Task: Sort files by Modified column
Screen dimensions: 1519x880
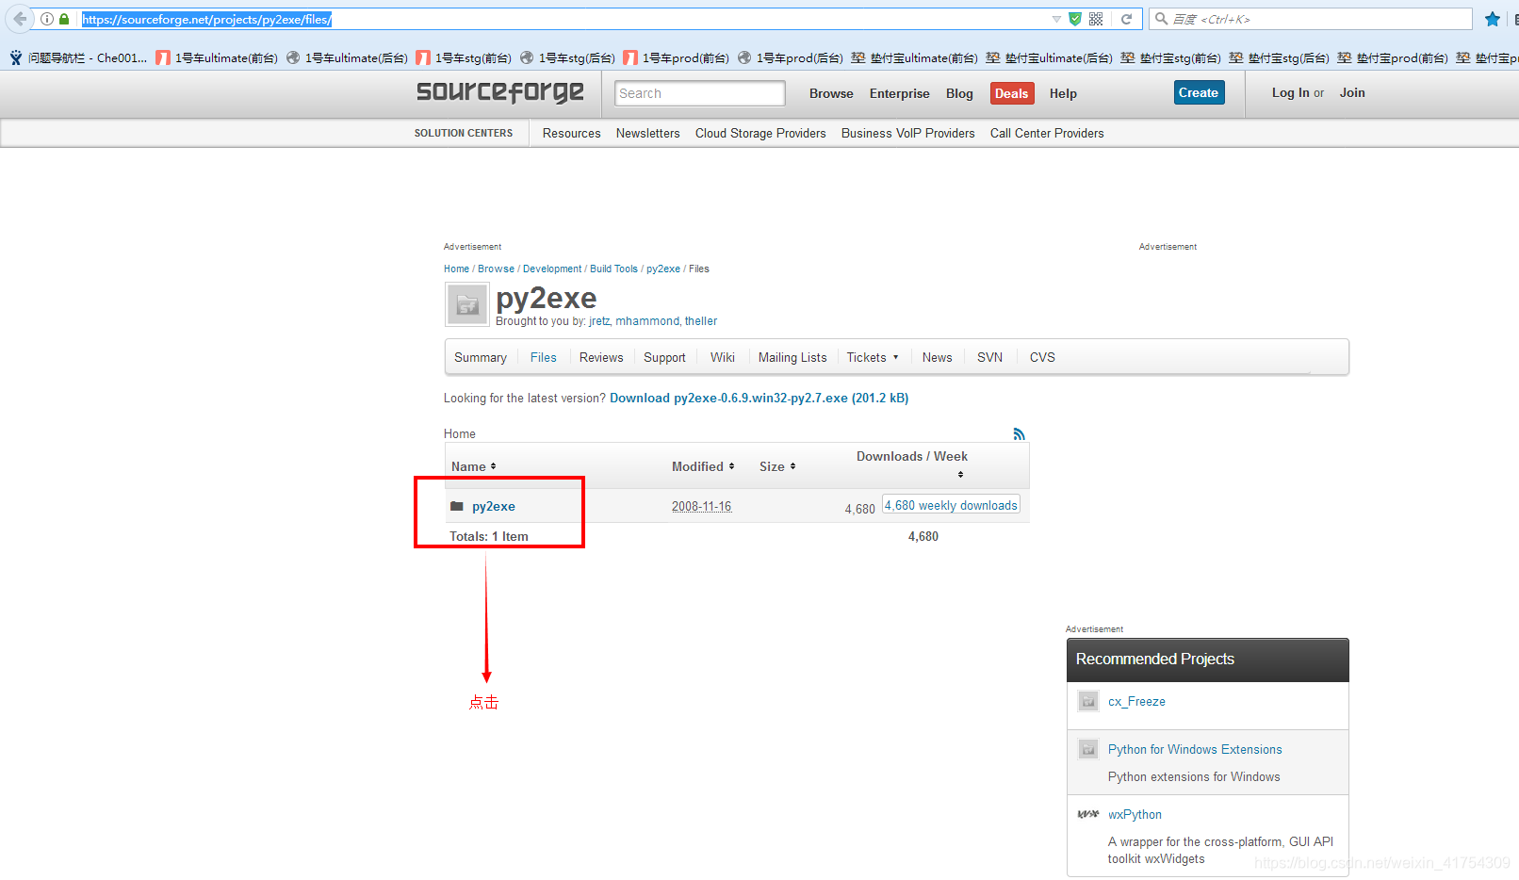Action: (703, 466)
